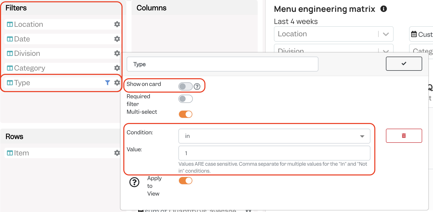Select the Type filter entry

coord(62,83)
